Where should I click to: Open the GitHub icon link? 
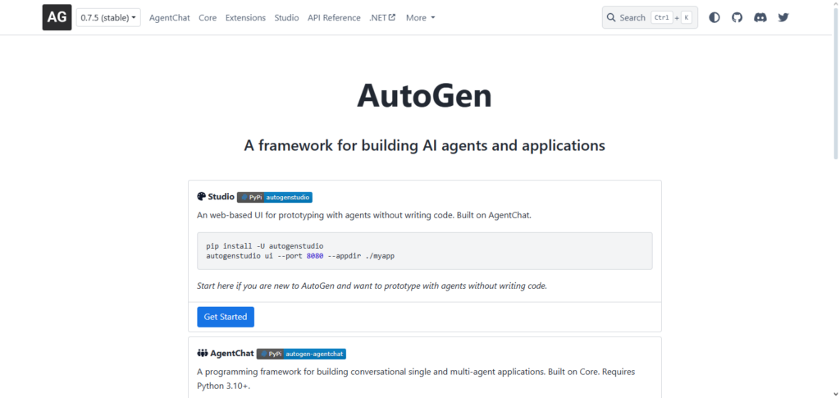[737, 18]
